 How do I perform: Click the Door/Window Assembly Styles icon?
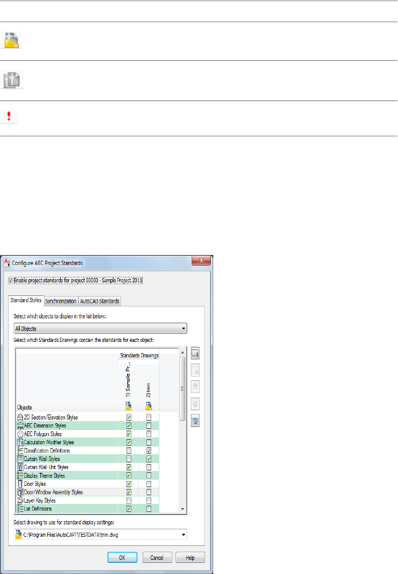pos(20,492)
